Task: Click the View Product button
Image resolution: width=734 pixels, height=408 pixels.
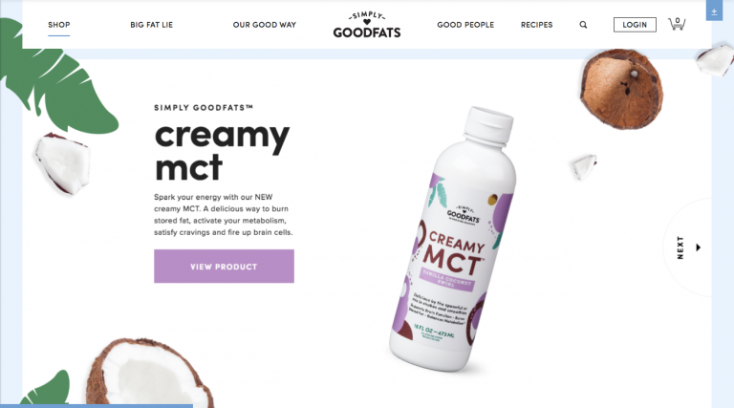Action: point(224,267)
